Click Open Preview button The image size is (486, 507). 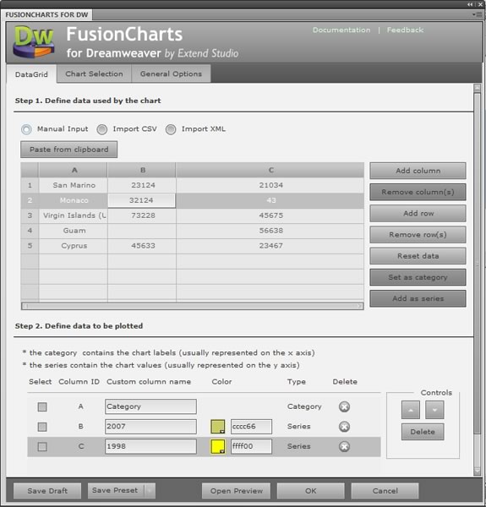(x=237, y=491)
